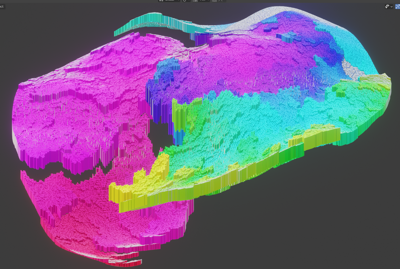Viewport: 400px width, 269px height.
Task: Toggle proportional editing circle button
Action: pos(214,1)
